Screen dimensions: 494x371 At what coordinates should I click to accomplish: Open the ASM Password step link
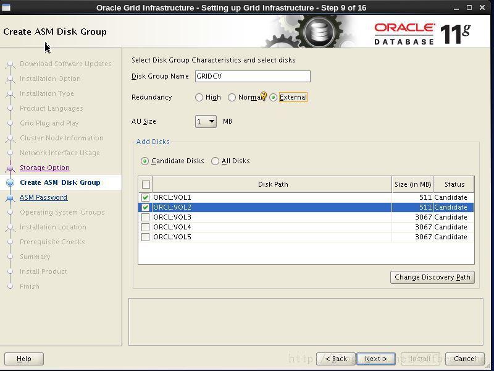click(x=43, y=197)
